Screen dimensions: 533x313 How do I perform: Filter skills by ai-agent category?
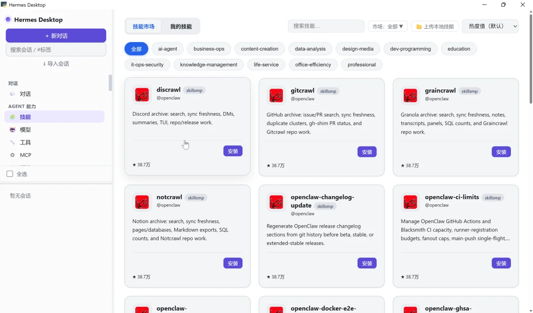tap(168, 49)
